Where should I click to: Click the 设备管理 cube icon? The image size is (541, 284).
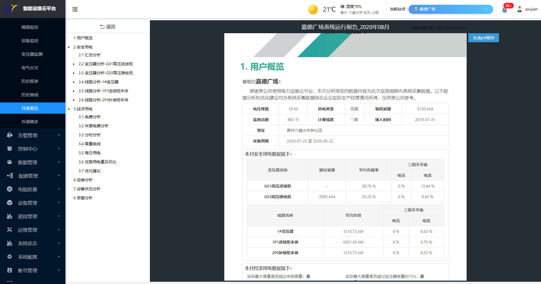(x=10, y=203)
